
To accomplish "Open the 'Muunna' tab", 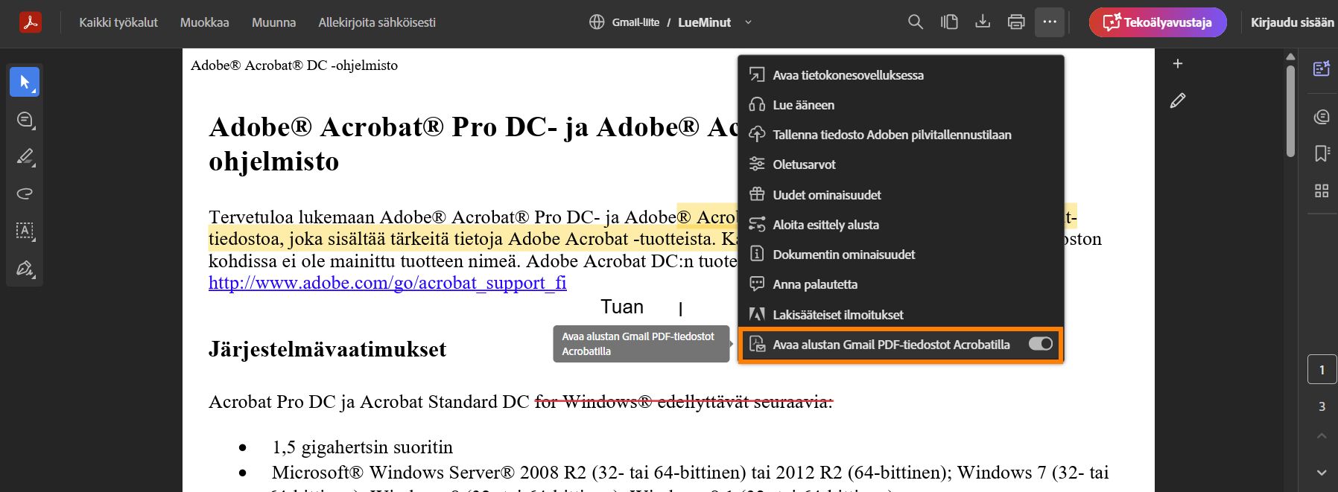I will tap(273, 22).
